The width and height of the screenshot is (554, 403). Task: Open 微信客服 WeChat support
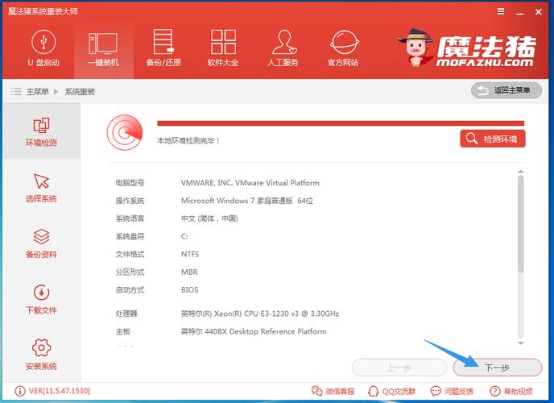pos(333,391)
